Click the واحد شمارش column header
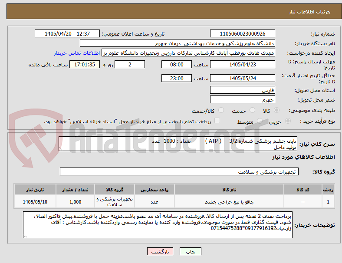The height and width of the screenshot is (263, 342). click(x=155, y=190)
